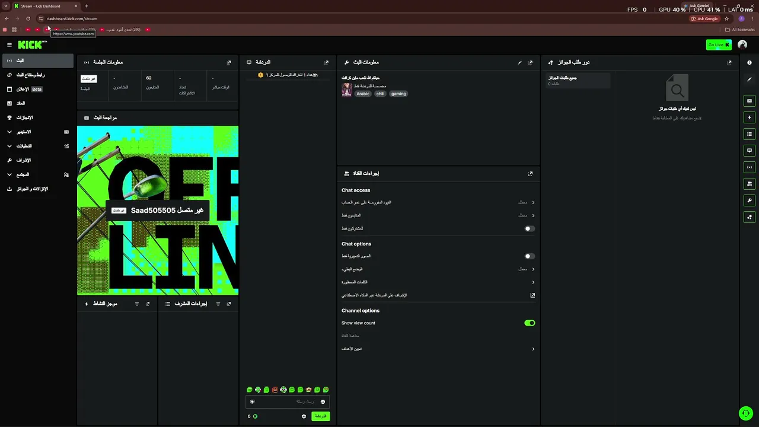Click the lightning icon in right sidebar
759x427 pixels.
[750, 117]
